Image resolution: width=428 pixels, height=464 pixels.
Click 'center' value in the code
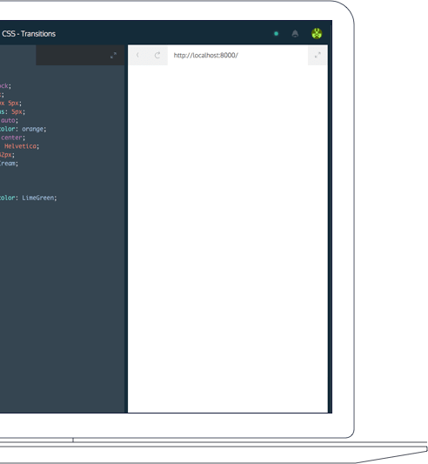click(x=11, y=138)
